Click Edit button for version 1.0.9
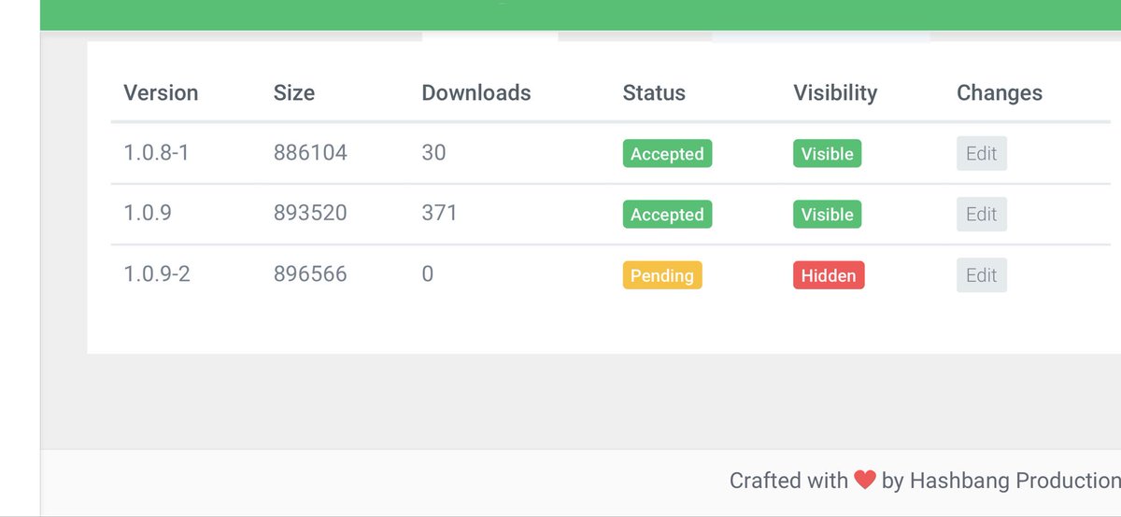Viewport: 1121px width, 517px height. (981, 215)
